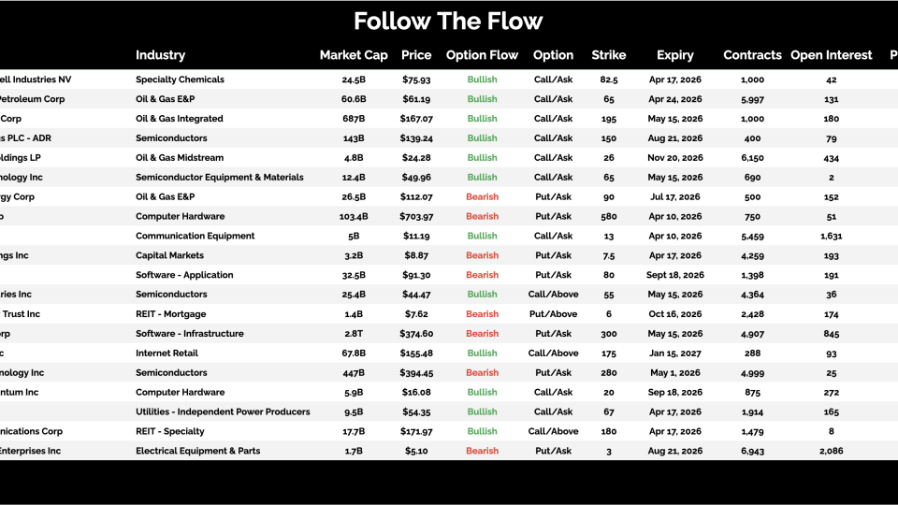Select the REIT - Mortgage cell

(170, 314)
